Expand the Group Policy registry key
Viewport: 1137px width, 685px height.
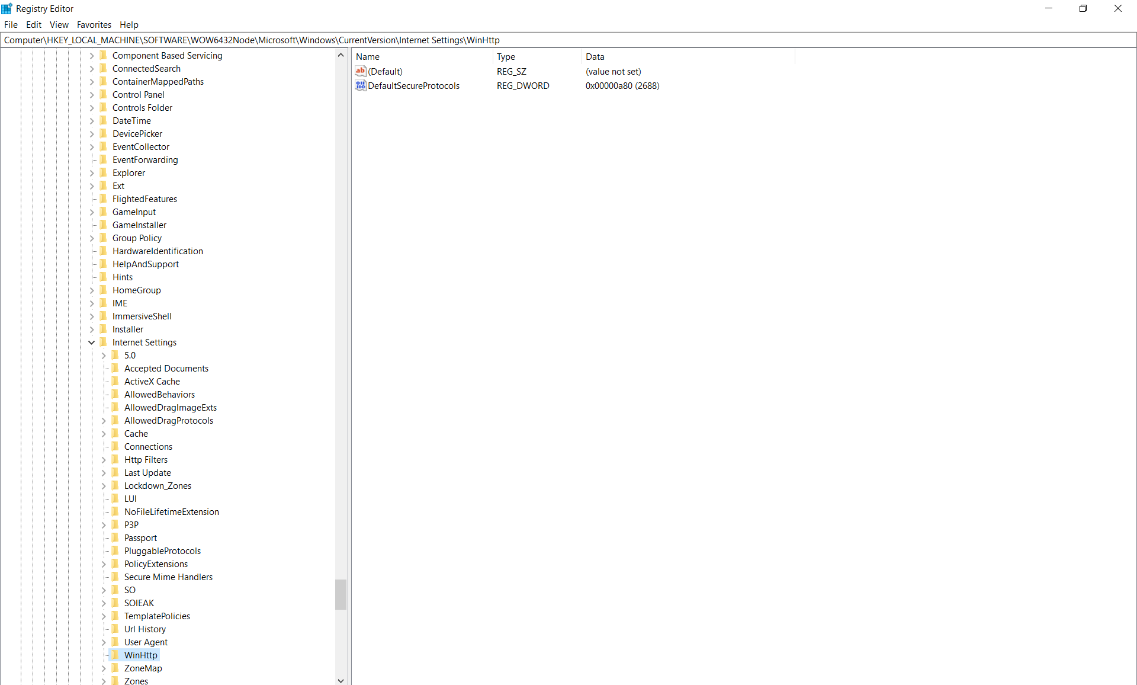tap(92, 238)
